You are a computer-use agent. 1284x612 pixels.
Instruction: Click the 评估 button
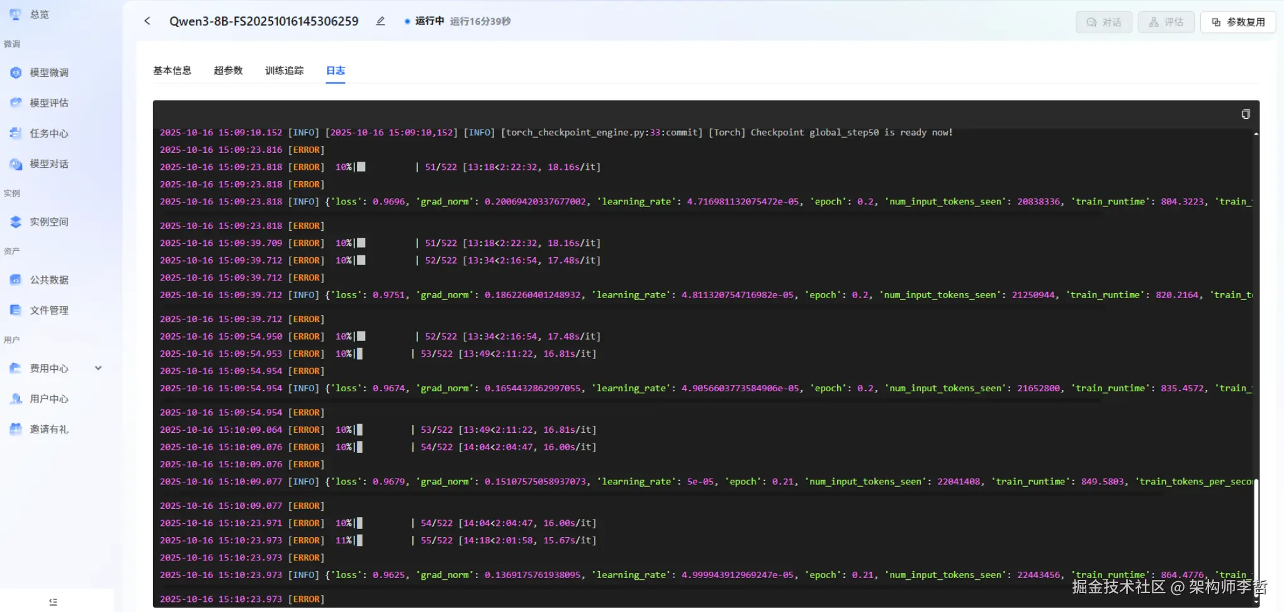(x=1166, y=22)
